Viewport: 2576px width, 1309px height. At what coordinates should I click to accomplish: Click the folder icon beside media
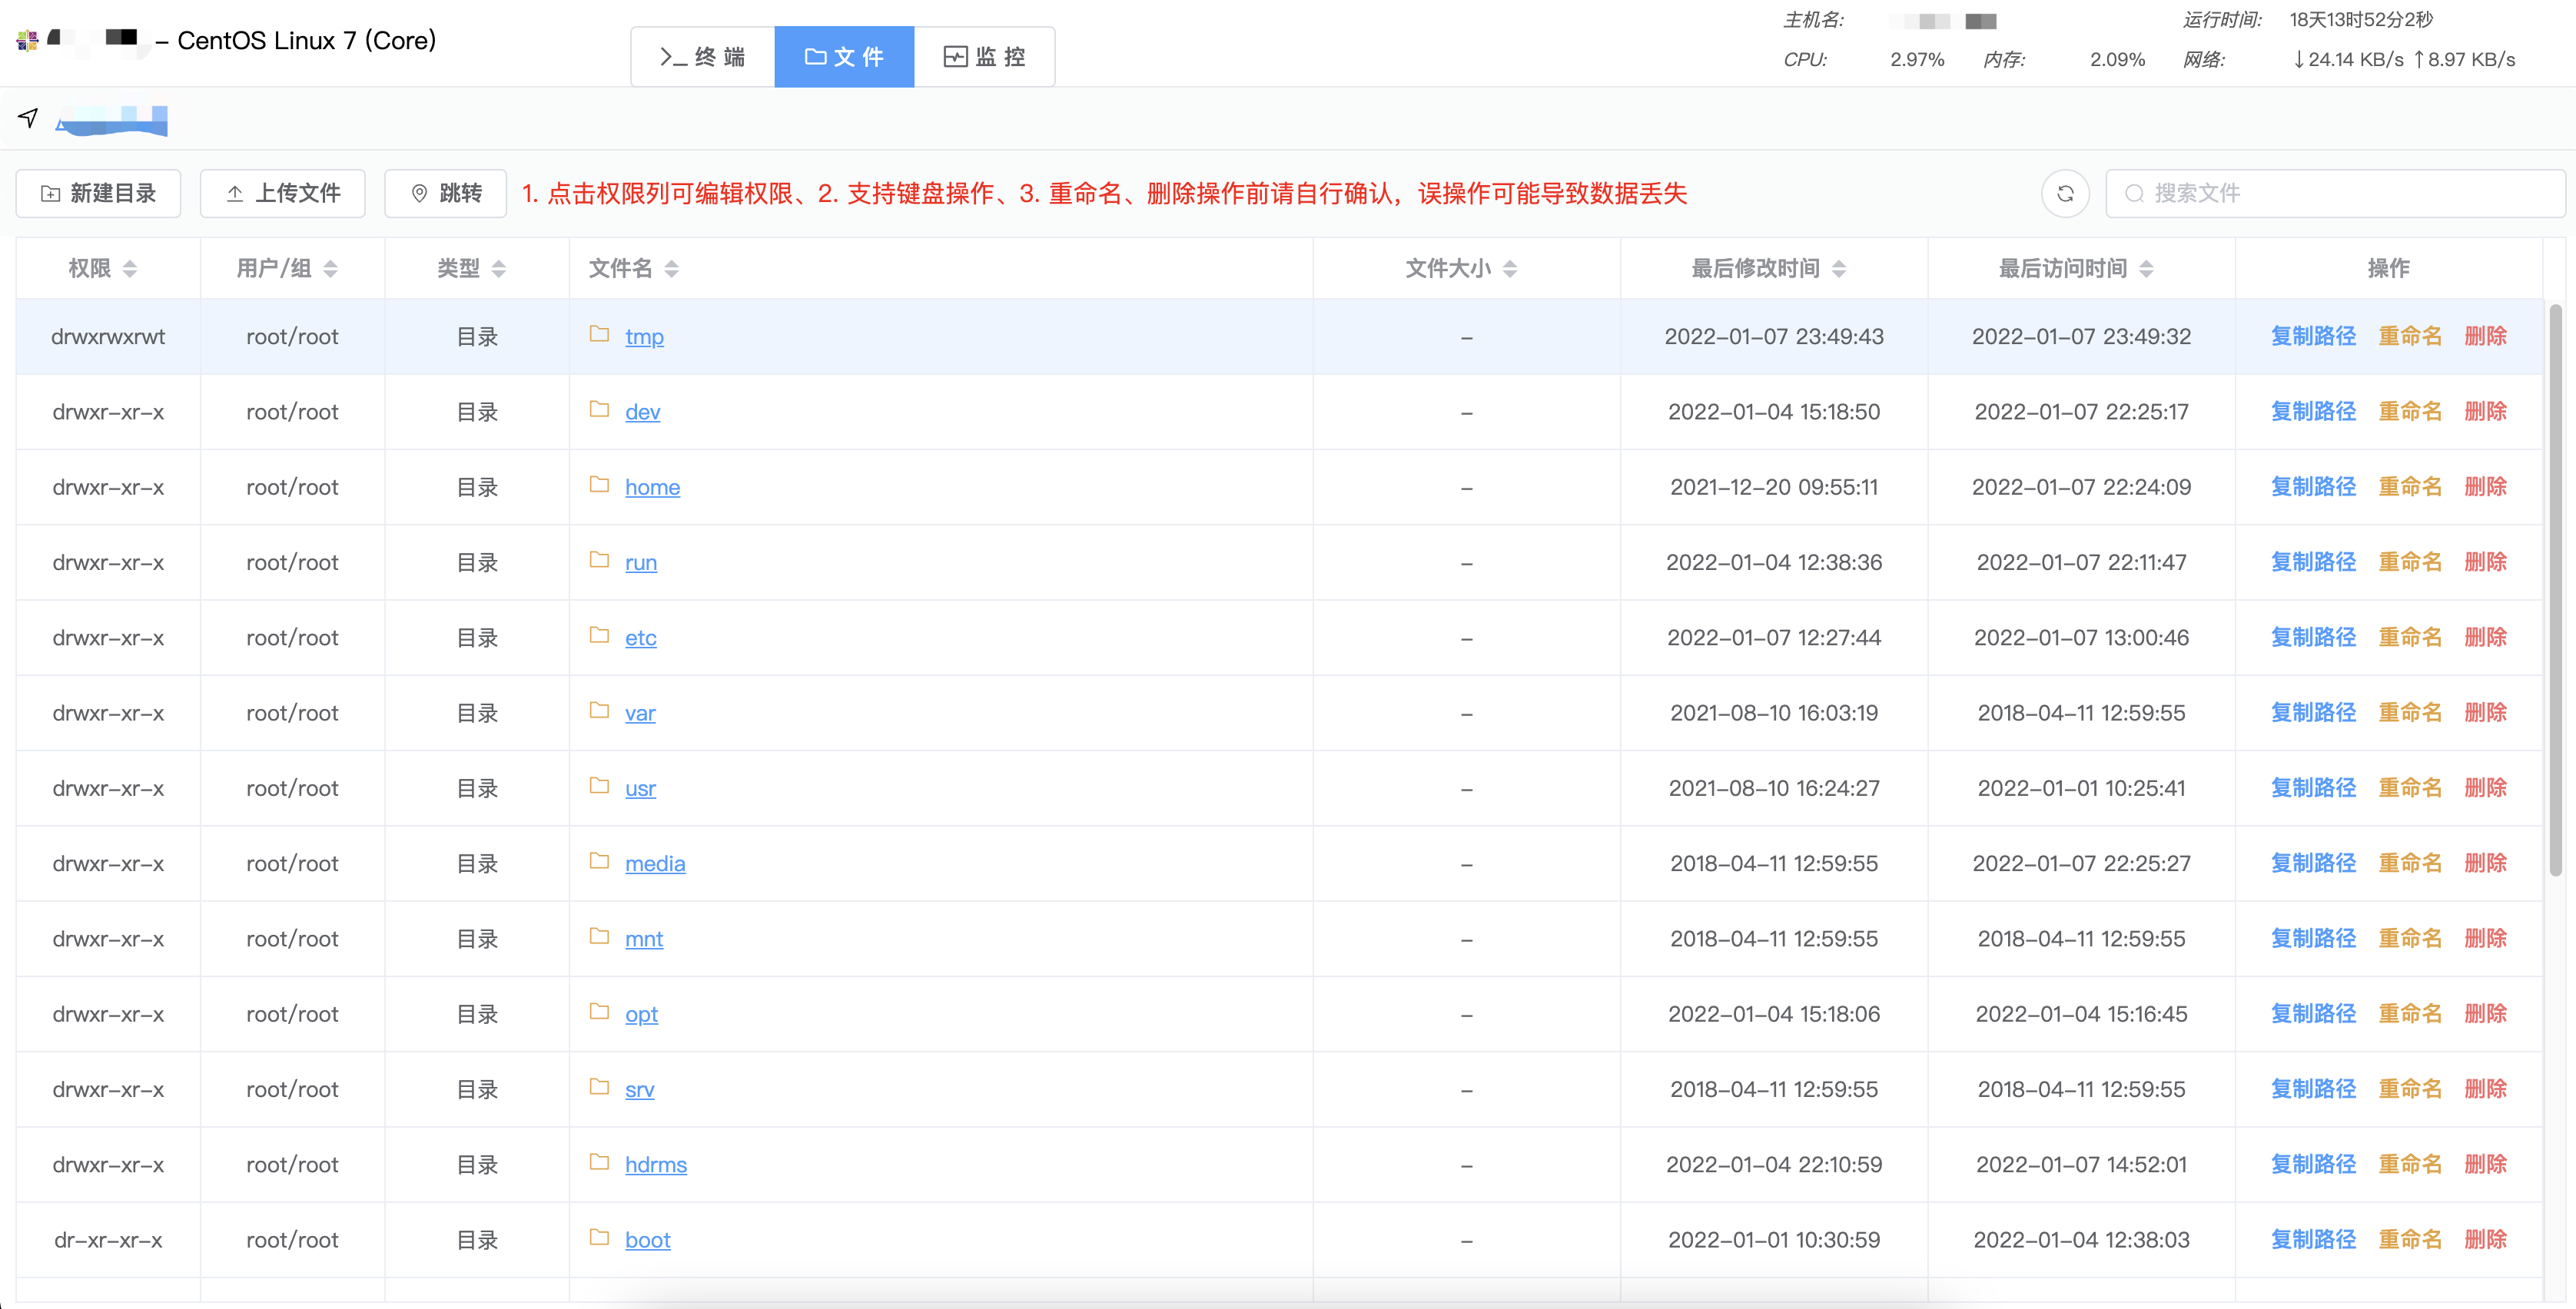[599, 861]
